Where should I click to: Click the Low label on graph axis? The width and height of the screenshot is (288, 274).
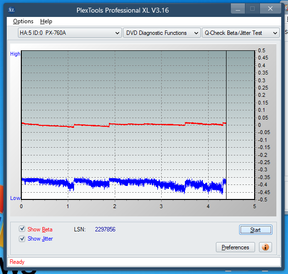(15, 198)
